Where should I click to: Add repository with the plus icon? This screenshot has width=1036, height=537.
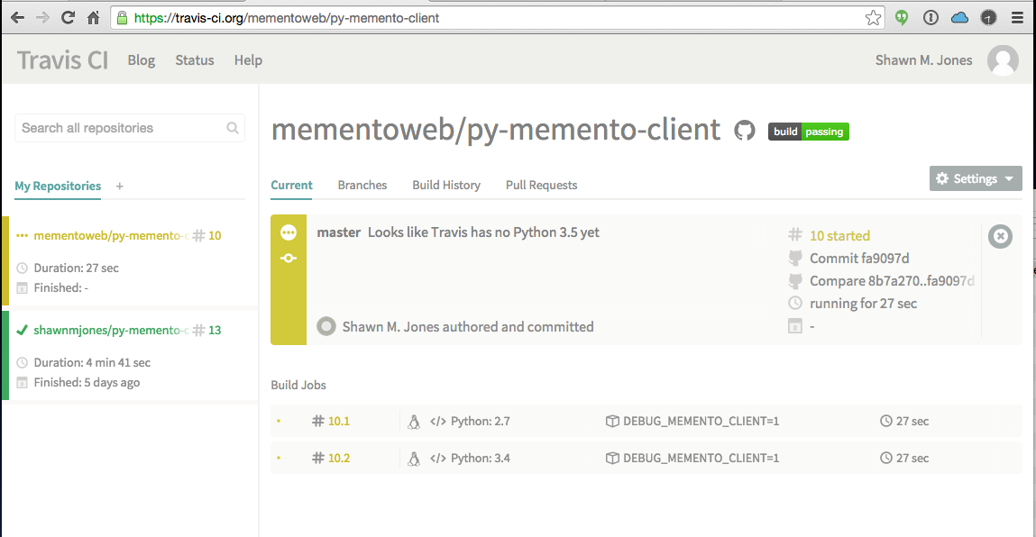(x=120, y=187)
